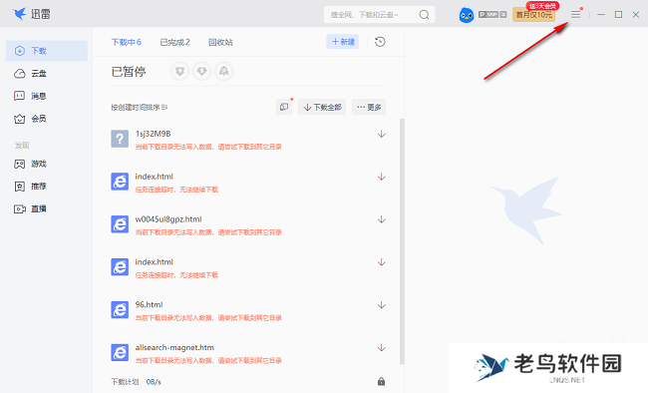This screenshot has height=393, width=648.
Task: Click the 新建 new task button
Action: click(343, 42)
